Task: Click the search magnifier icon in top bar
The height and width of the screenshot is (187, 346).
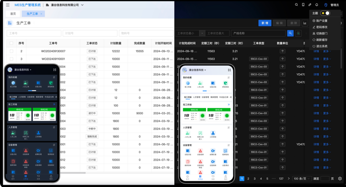Action: (x=297, y=5)
